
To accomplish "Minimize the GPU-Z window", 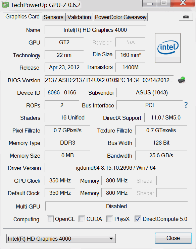I will (x=150, y=3).
